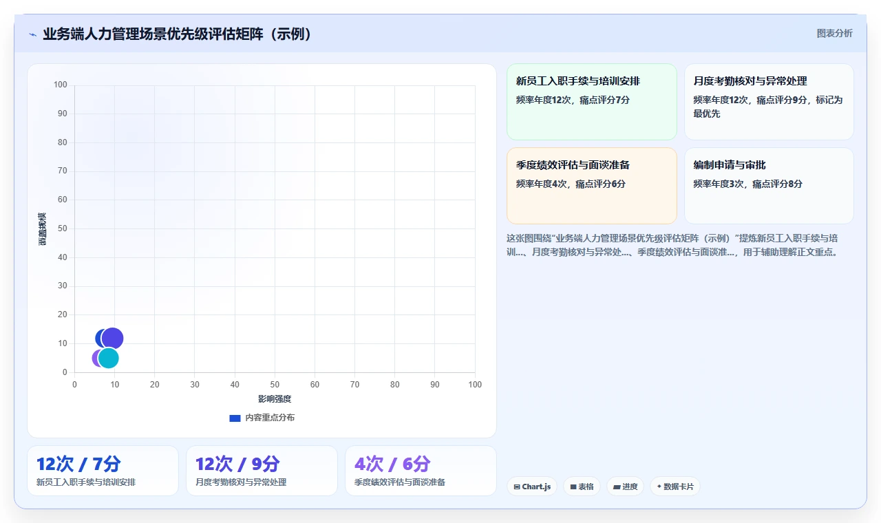Click the icon in the 进度 chip
The width and height of the screenshot is (881, 523).
coord(617,487)
